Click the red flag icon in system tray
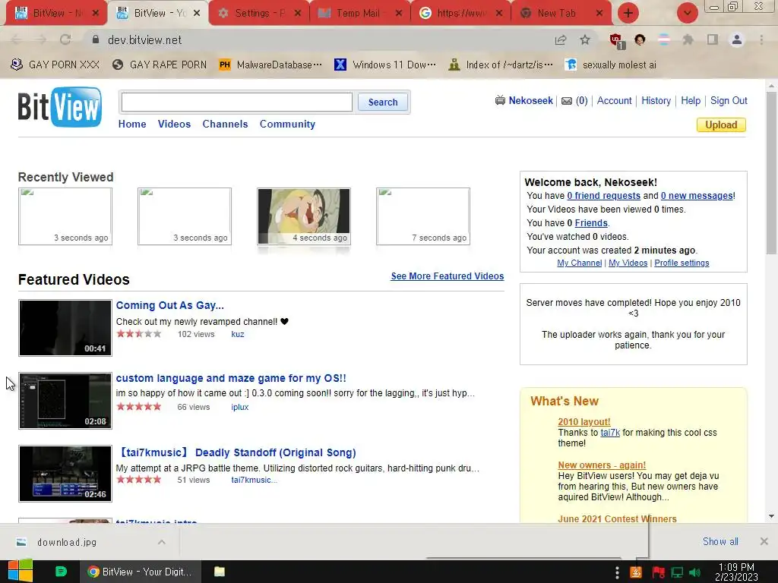 659,572
